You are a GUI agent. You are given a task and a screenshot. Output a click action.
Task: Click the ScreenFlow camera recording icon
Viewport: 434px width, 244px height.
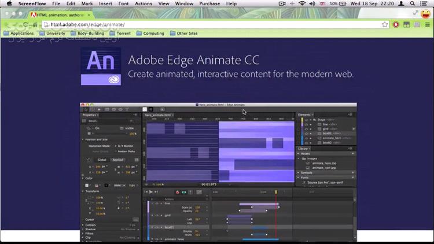tap(282, 3)
